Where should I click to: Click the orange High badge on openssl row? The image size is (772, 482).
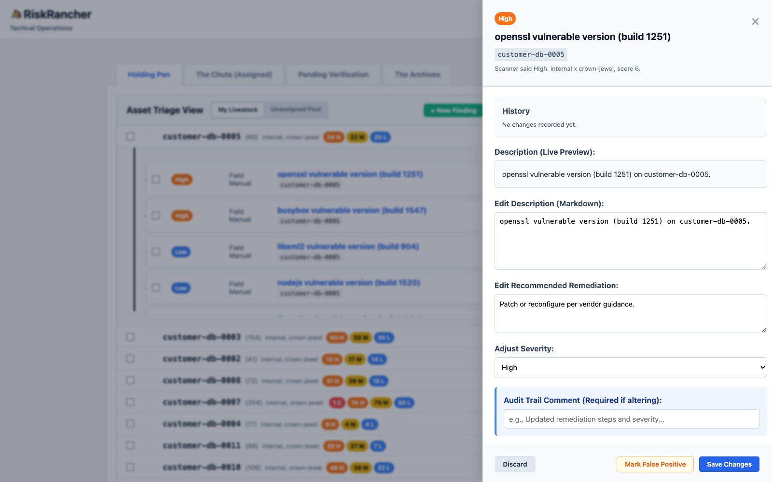(x=182, y=180)
